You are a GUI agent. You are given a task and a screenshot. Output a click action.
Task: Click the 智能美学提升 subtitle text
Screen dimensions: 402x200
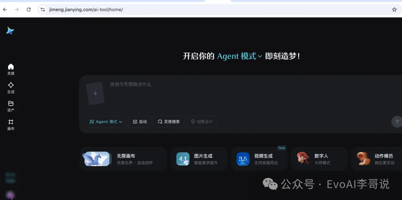(206, 163)
